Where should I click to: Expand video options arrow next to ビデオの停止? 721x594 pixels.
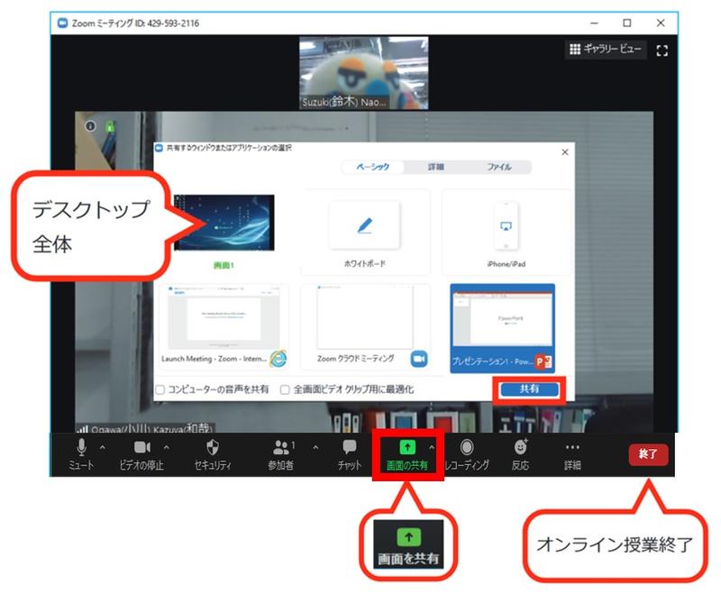(167, 447)
